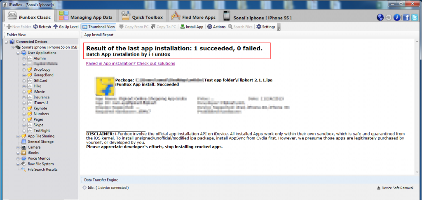Switch to the Managing App Data tab
The width and height of the screenshot is (422, 200).
[86, 16]
